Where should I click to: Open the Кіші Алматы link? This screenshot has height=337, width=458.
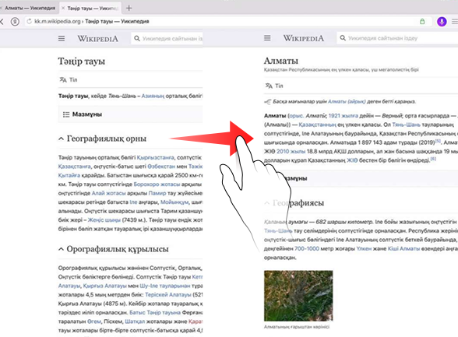coord(403,249)
